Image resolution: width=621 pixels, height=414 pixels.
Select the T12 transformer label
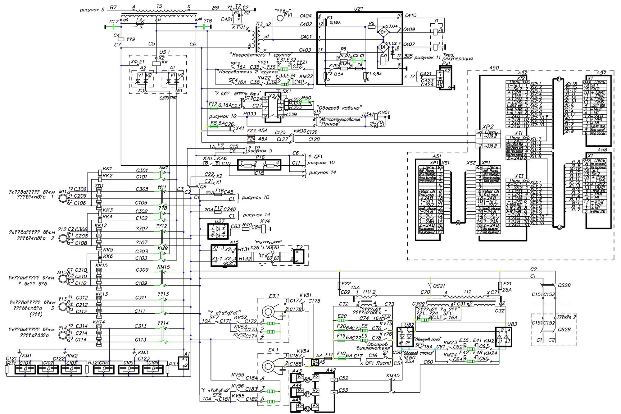(260, 24)
